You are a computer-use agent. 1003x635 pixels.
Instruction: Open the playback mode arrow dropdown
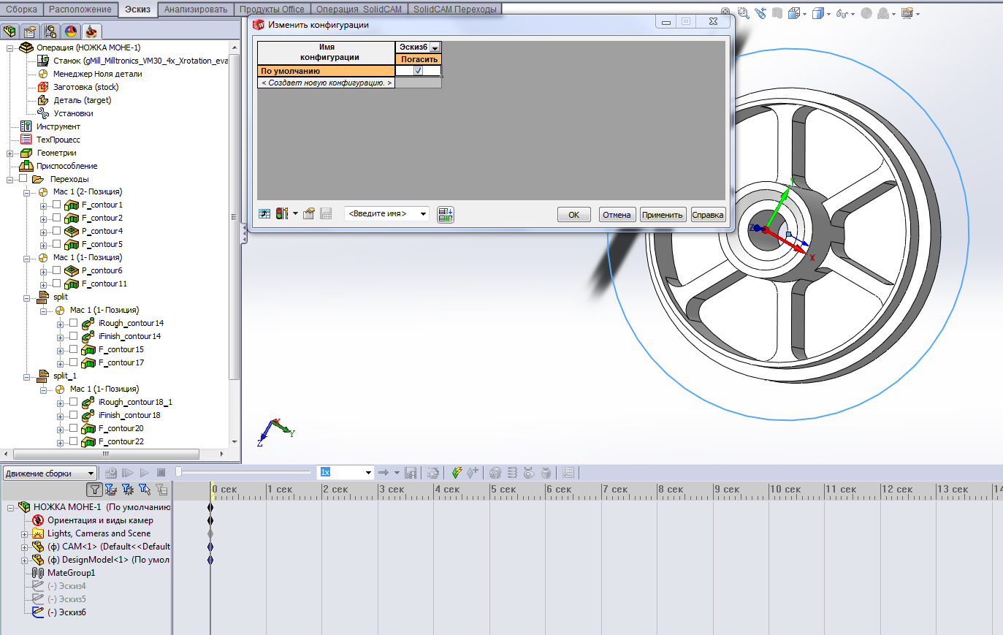[397, 473]
